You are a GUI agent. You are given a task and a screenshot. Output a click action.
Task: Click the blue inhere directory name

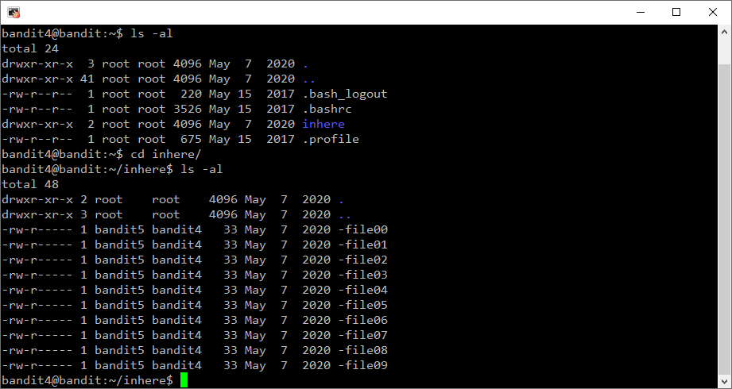point(323,124)
